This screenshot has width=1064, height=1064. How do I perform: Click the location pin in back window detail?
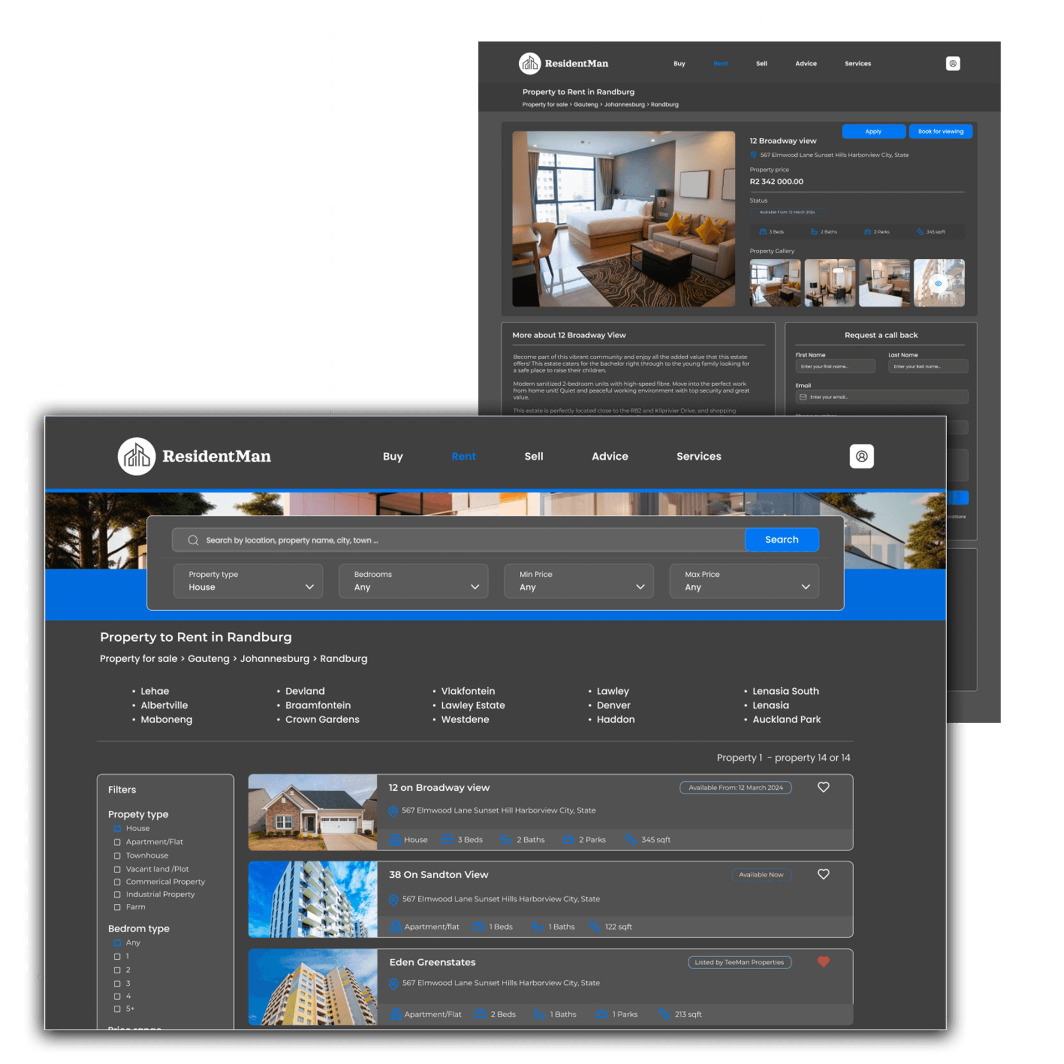753,155
